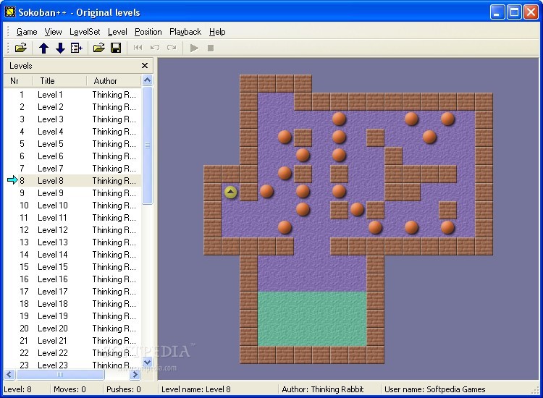Save position with floppy disk icon
The image size is (543, 398).
tap(116, 48)
